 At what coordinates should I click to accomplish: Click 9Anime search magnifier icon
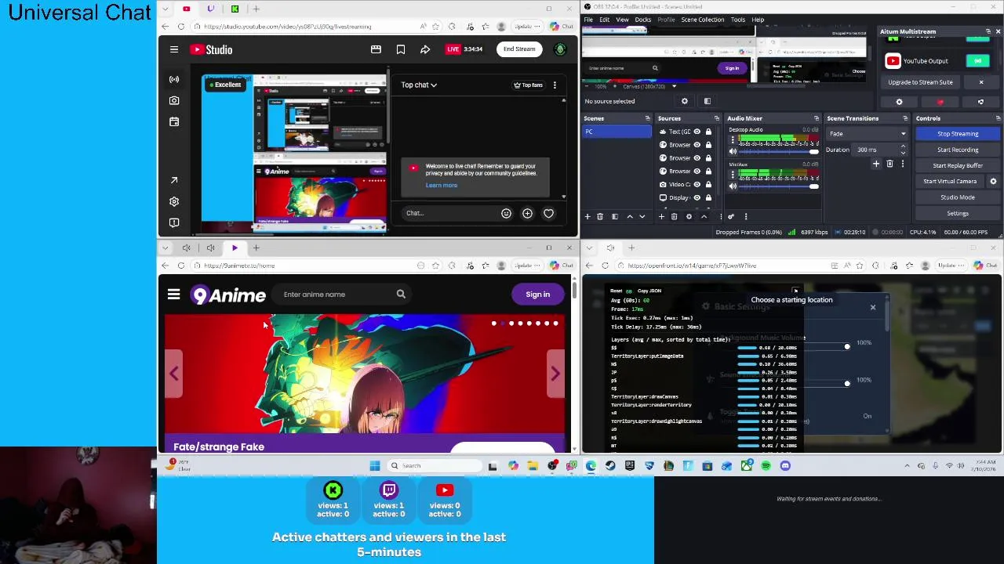(401, 295)
